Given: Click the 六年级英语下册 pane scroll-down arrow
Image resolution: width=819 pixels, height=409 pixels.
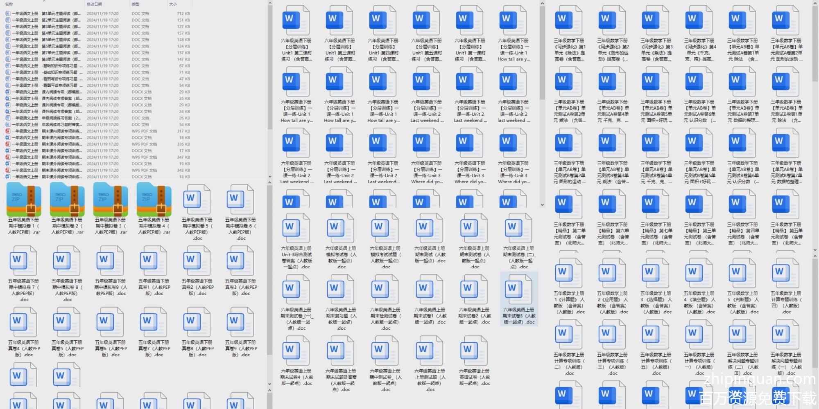Looking at the screenshot, I should [542, 205].
